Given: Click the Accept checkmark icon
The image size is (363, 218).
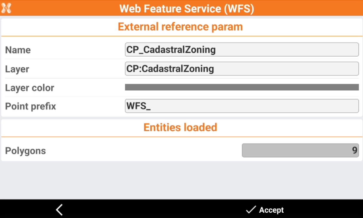Looking at the screenshot, I should tap(250, 210).
